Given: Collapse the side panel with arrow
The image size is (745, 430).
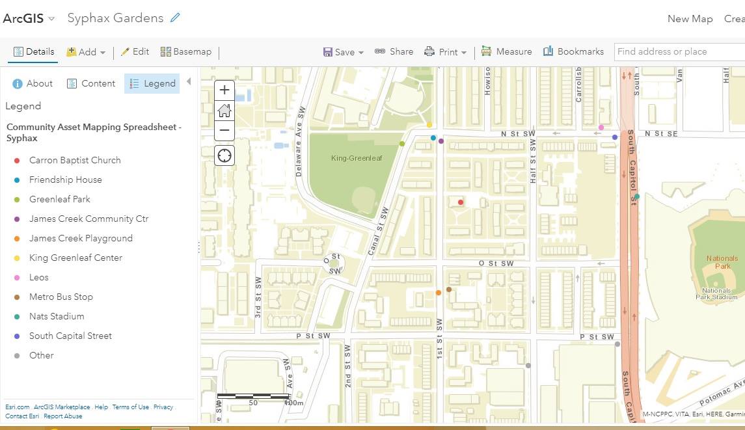Looking at the screenshot, I should click(189, 81).
